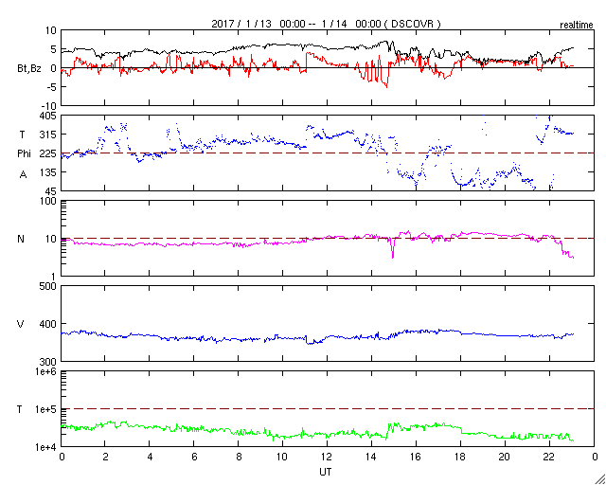Click the "0" tick on the Bt,Bz axis

[x=54, y=68]
